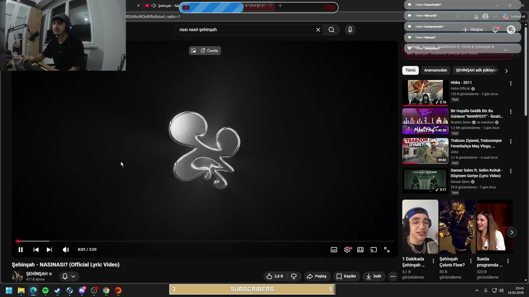
Task: Open Trabzon Ziyareti video thumbnail
Action: pos(425,151)
